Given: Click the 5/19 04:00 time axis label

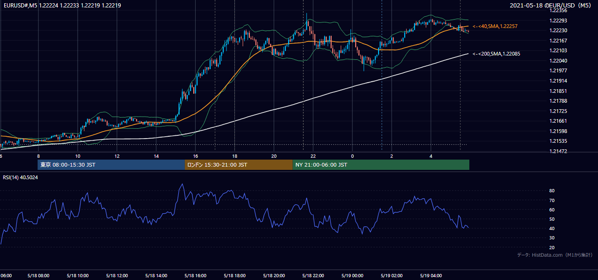Looking at the screenshot, I should [431, 275].
